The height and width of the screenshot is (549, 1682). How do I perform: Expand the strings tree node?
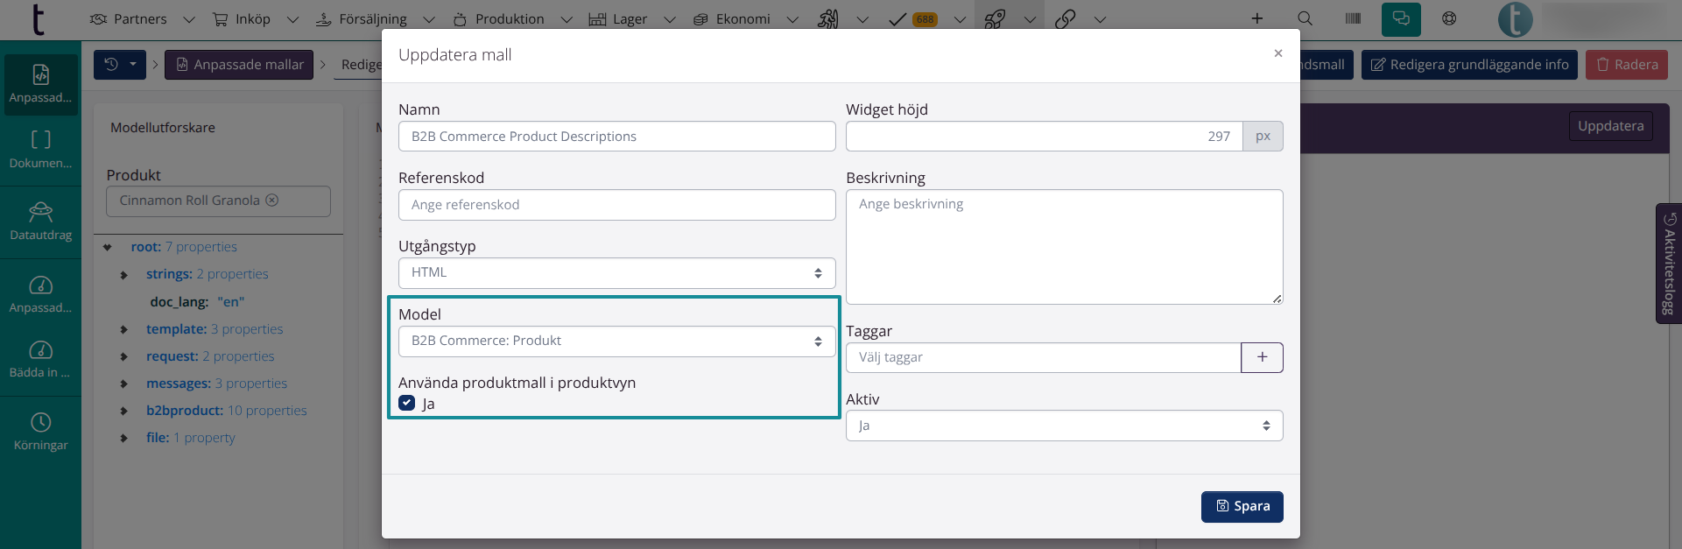tap(124, 275)
